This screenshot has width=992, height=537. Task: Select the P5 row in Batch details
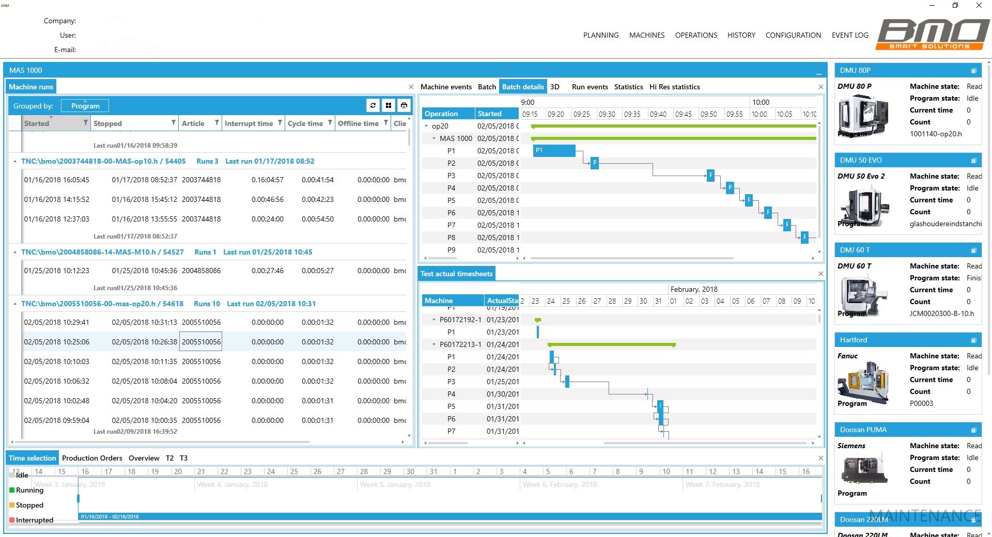[470, 200]
